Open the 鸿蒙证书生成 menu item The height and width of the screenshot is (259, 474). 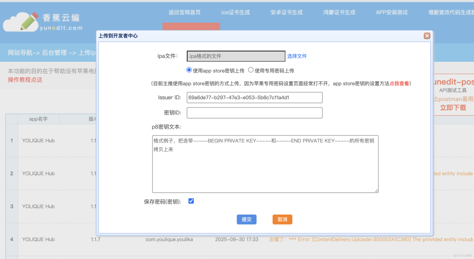(339, 12)
